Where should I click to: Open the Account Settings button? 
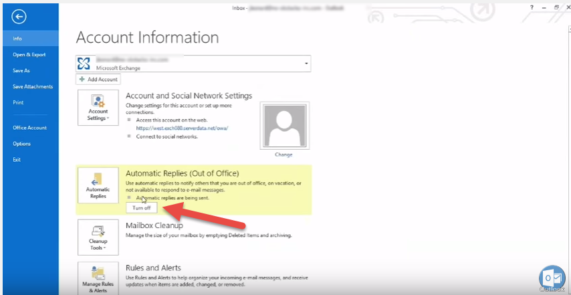98,108
